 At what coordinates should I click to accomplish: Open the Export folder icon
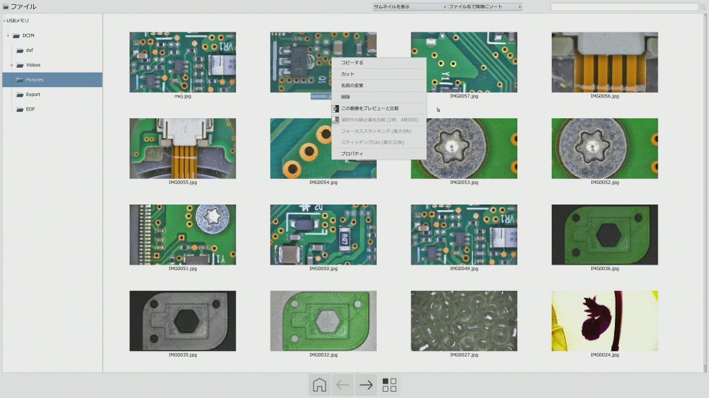pos(21,94)
